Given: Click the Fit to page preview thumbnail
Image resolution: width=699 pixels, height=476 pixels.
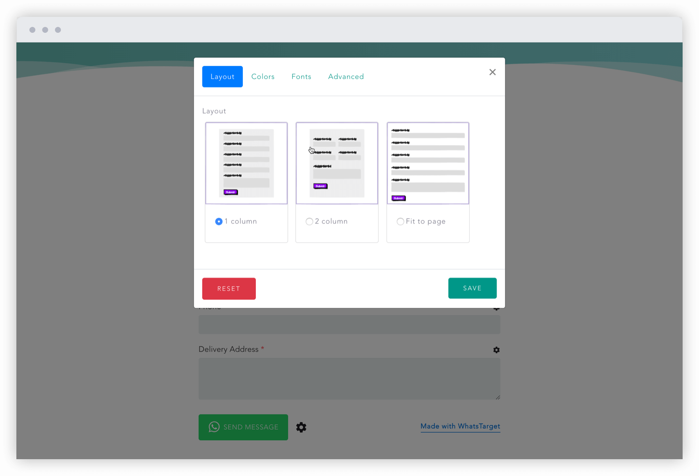Looking at the screenshot, I should click(x=428, y=163).
